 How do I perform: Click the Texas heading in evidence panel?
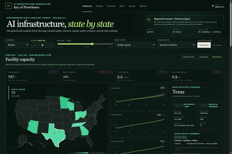(x=178, y=92)
